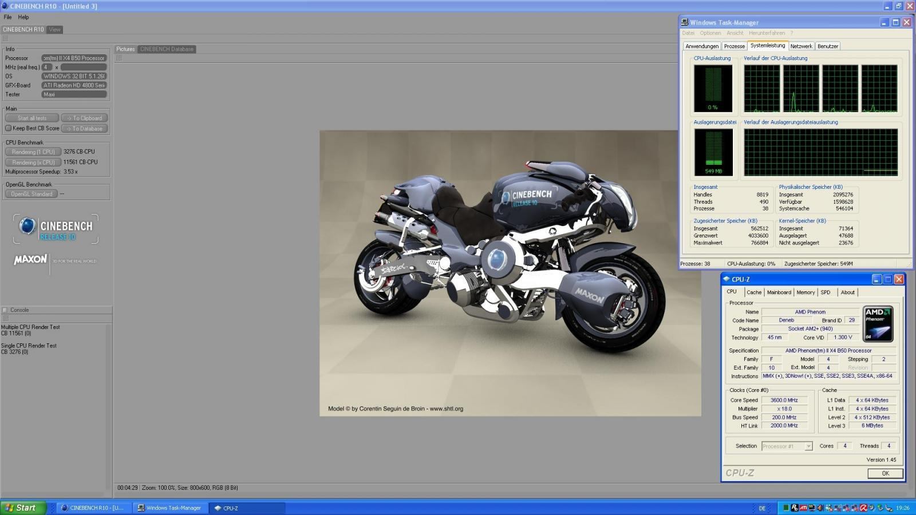Image resolution: width=916 pixels, height=515 pixels.
Task: Click the volume speaker tray icon
Action: 820,508
